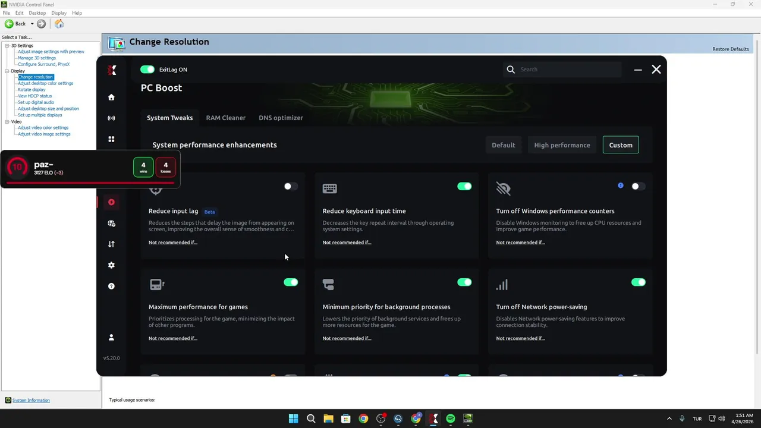Click the NVIDIA Back button
Viewport: 761px width, 428px height.
tap(15, 24)
